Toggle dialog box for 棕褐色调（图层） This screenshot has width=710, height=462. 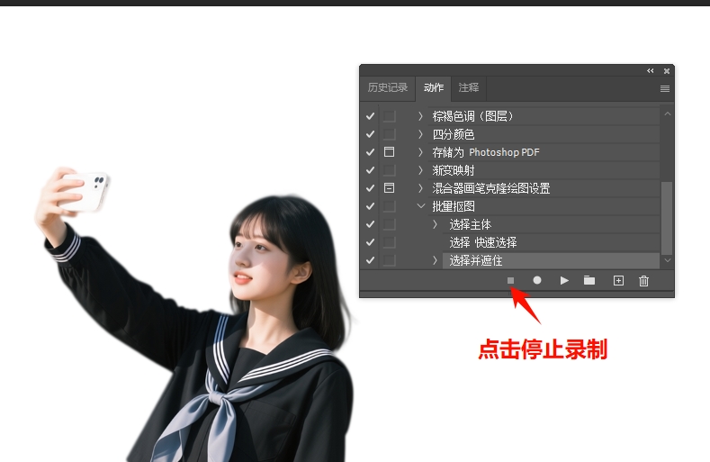point(389,116)
